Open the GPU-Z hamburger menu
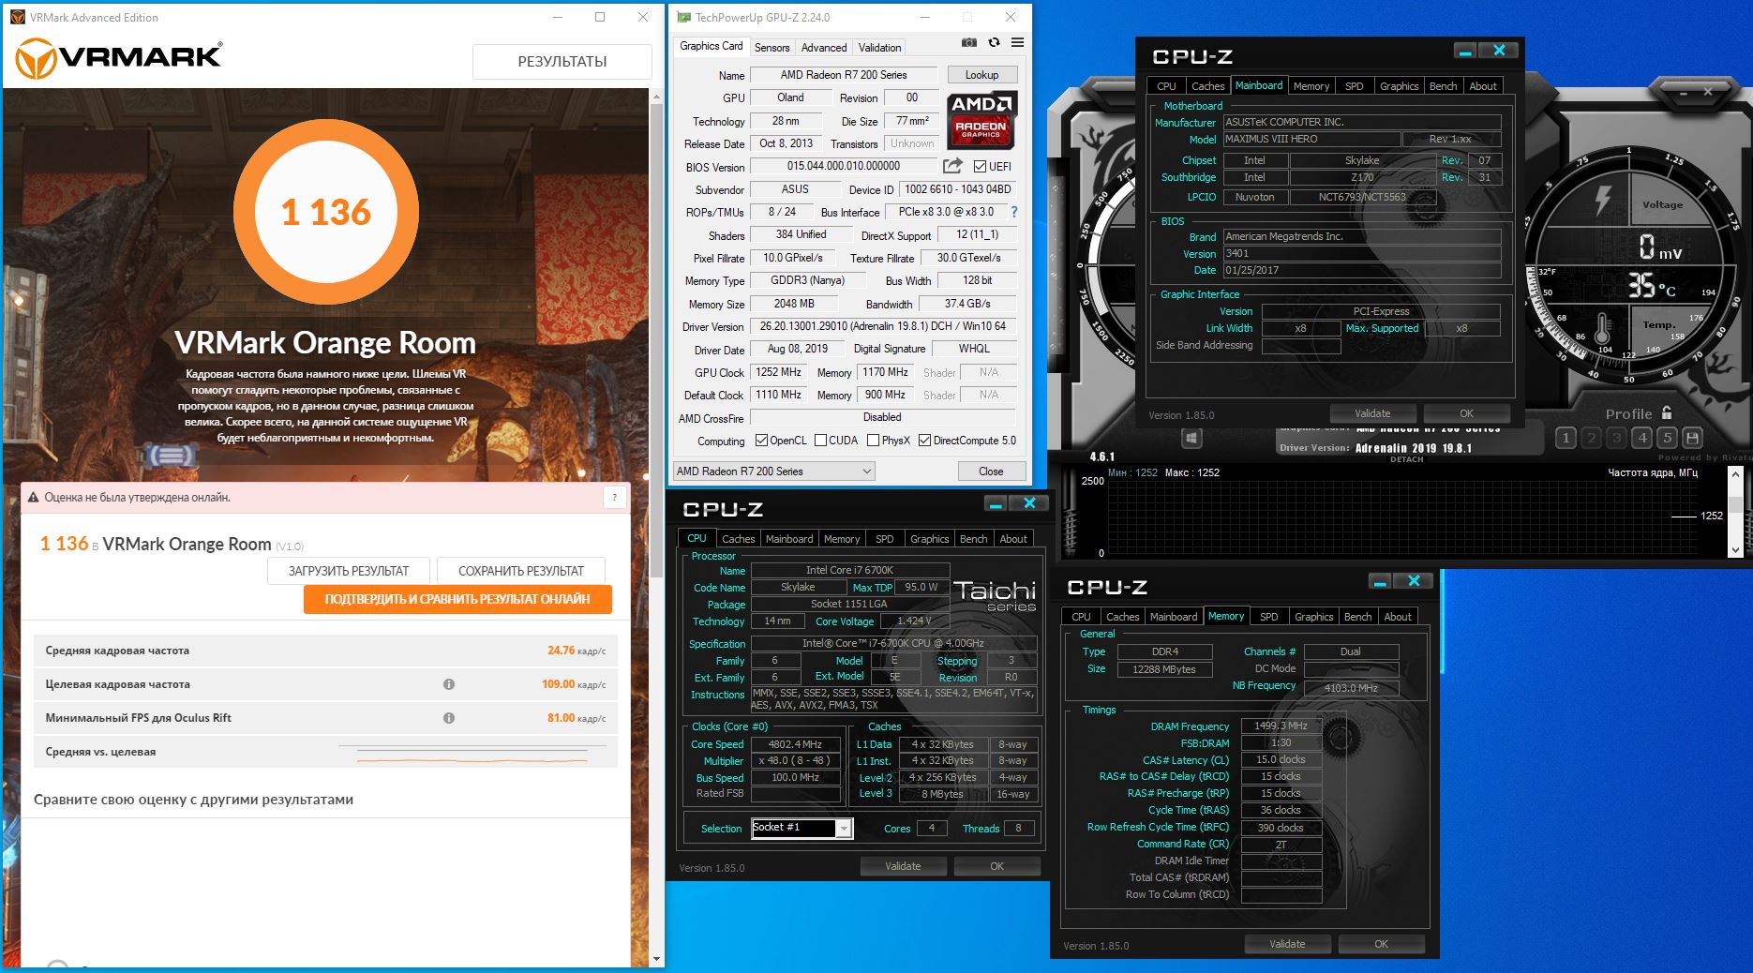Image resolution: width=1753 pixels, height=973 pixels. tap(1017, 42)
